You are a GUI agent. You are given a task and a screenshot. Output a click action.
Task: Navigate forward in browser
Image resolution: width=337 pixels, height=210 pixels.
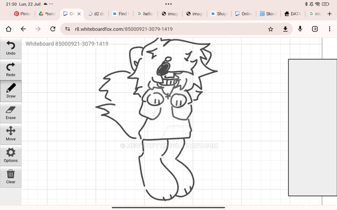tap(38, 29)
